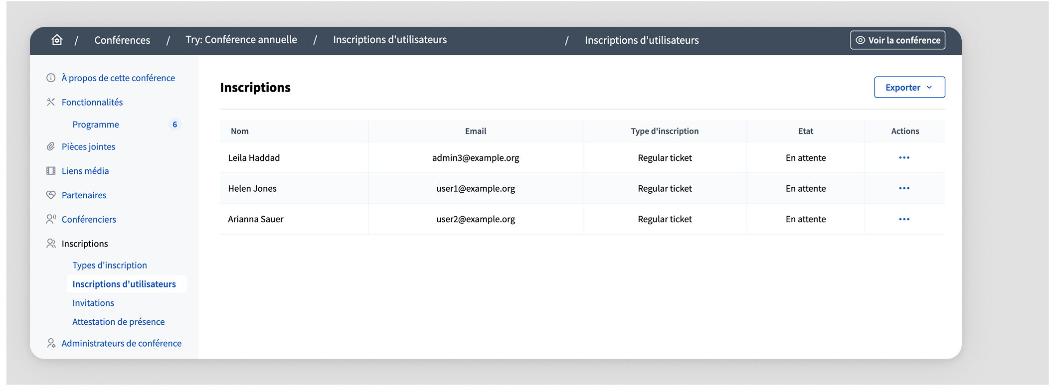Expand the Exporter dropdown
The image size is (1049, 392).
(x=909, y=87)
